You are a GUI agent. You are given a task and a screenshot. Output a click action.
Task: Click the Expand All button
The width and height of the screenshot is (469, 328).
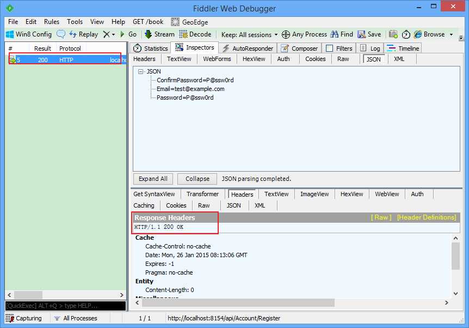click(153, 179)
